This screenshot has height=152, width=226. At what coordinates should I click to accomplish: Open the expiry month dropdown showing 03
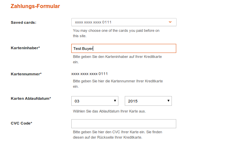(95, 101)
